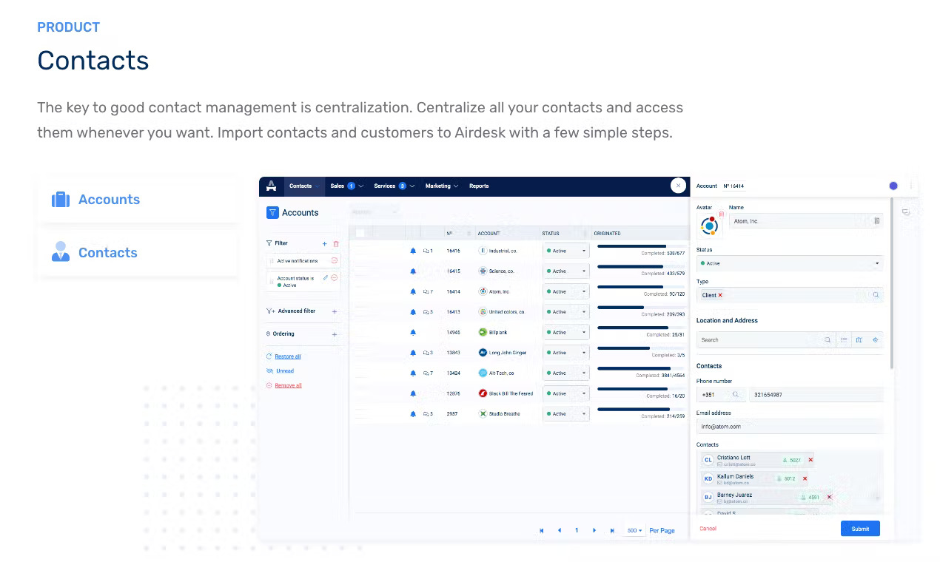Open the 500 Per Page dropdown
This screenshot has height=562, width=940.
pos(634,530)
